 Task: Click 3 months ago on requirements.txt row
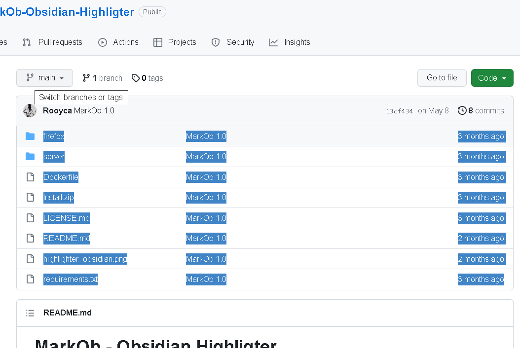481,279
